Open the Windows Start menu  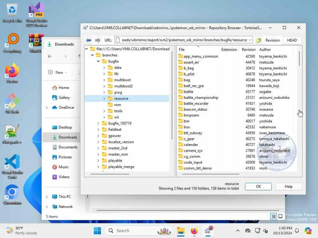pyautogui.click(x=97, y=231)
